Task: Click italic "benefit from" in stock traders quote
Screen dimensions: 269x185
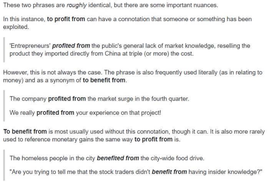Action: coord(169,172)
